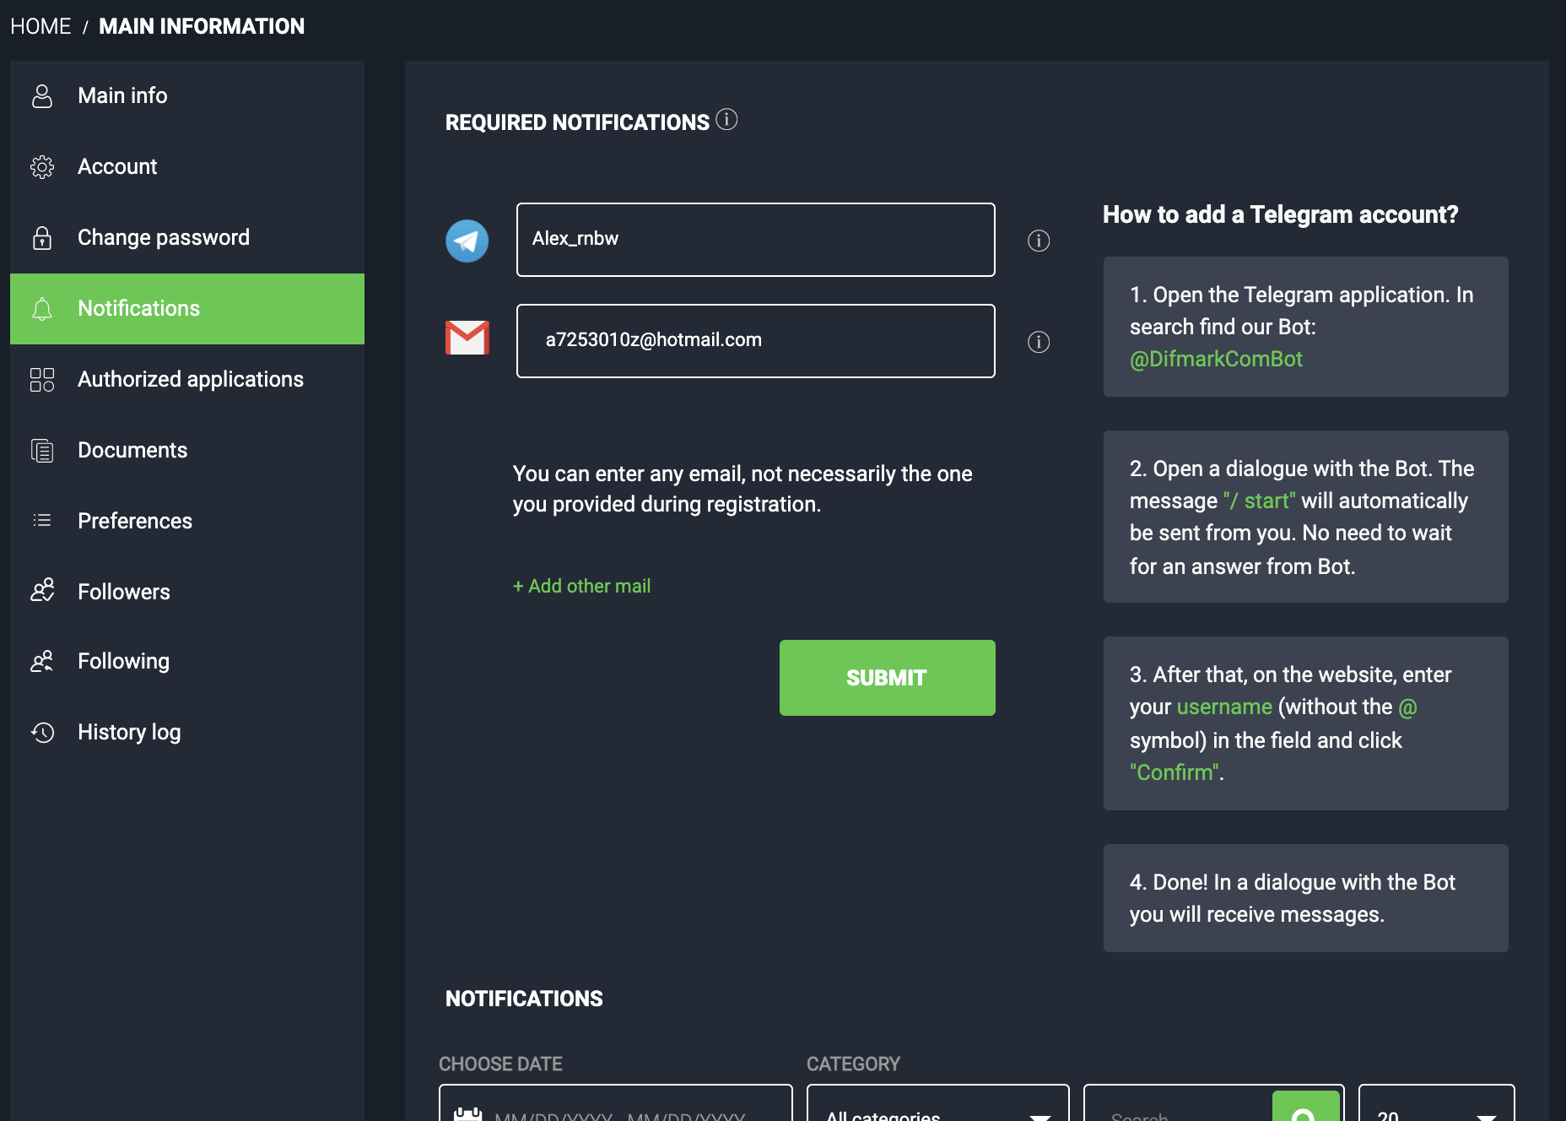Click the Telegram logo icon
The image size is (1566, 1121).
pyautogui.click(x=467, y=241)
